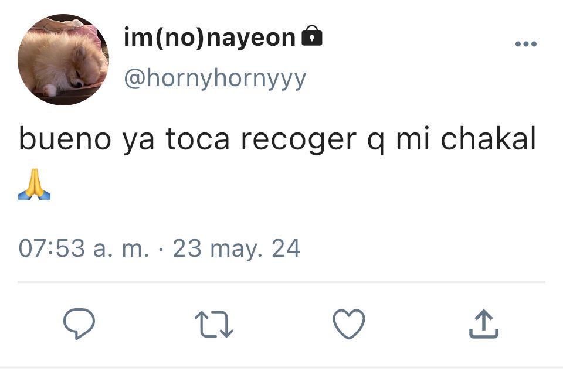Like the tweet with the heart icon

point(348,324)
